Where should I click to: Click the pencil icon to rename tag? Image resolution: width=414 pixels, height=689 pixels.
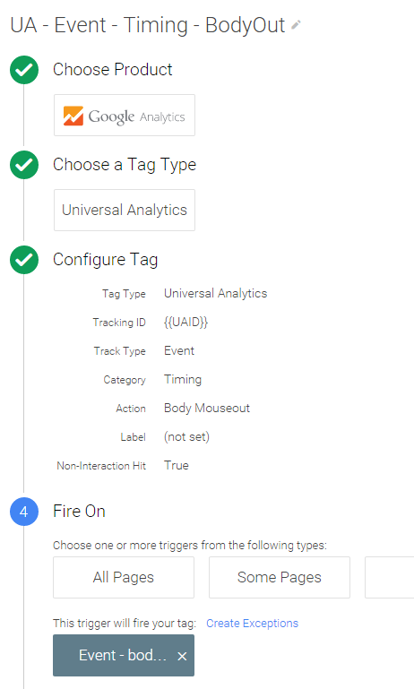click(x=297, y=25)
